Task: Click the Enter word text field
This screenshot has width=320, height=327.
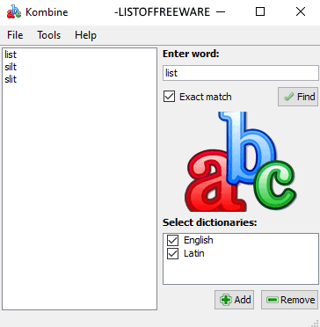Action: click(241, 73)
